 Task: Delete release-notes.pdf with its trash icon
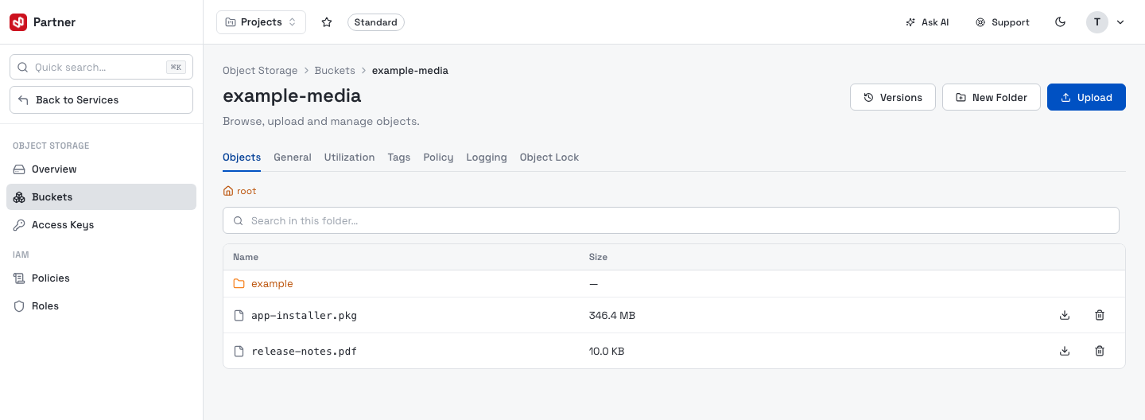point(1100,351)
